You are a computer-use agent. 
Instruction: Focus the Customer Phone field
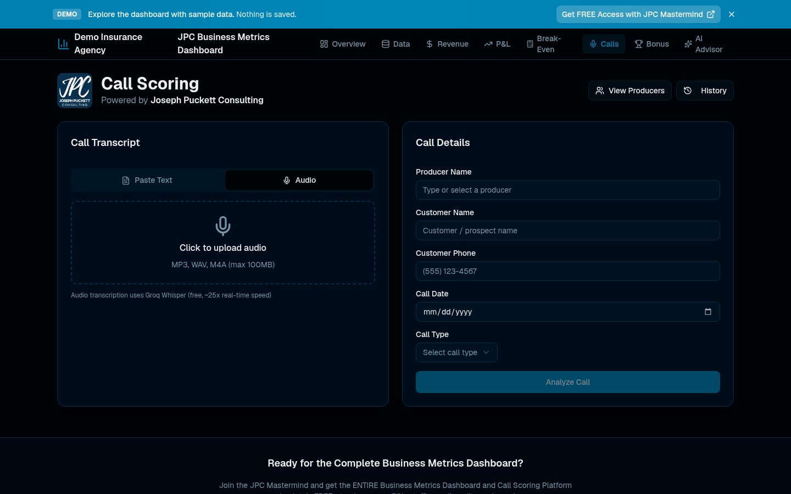tap(568, 271)
